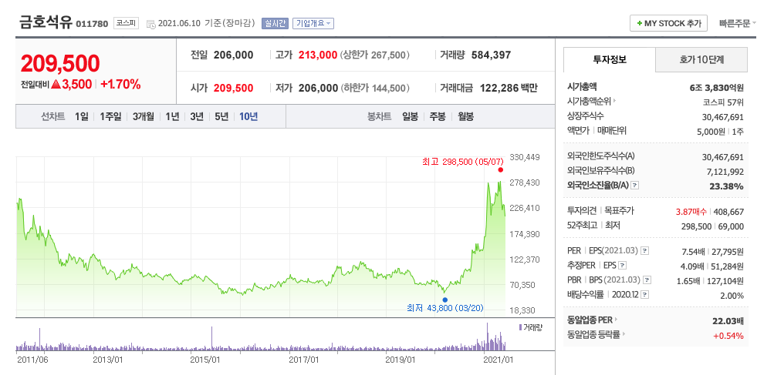Screen dimensions: 774x375
Task: Click the 상한가 267,500 text
Action: [x=375, y=55]
